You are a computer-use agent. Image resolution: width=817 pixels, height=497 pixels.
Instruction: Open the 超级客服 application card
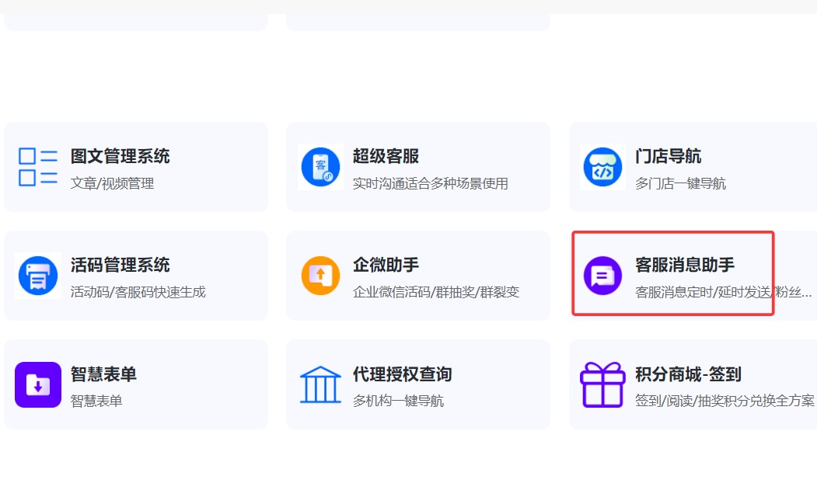tap(418, 166)
